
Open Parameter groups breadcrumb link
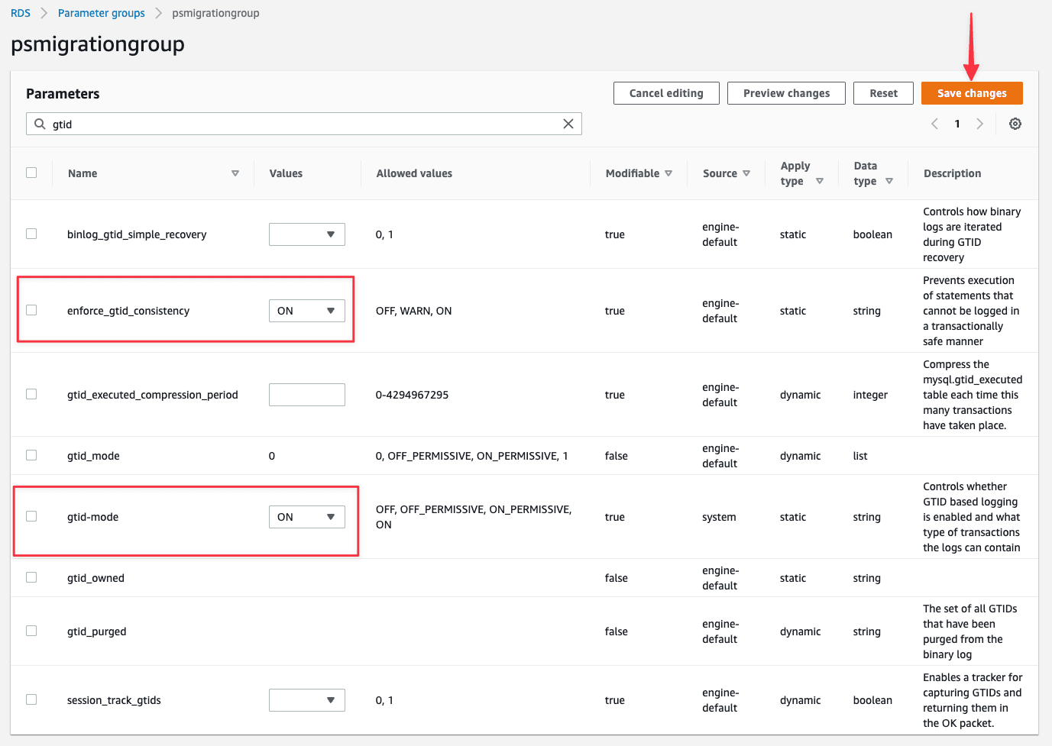[x=102, y=13]
